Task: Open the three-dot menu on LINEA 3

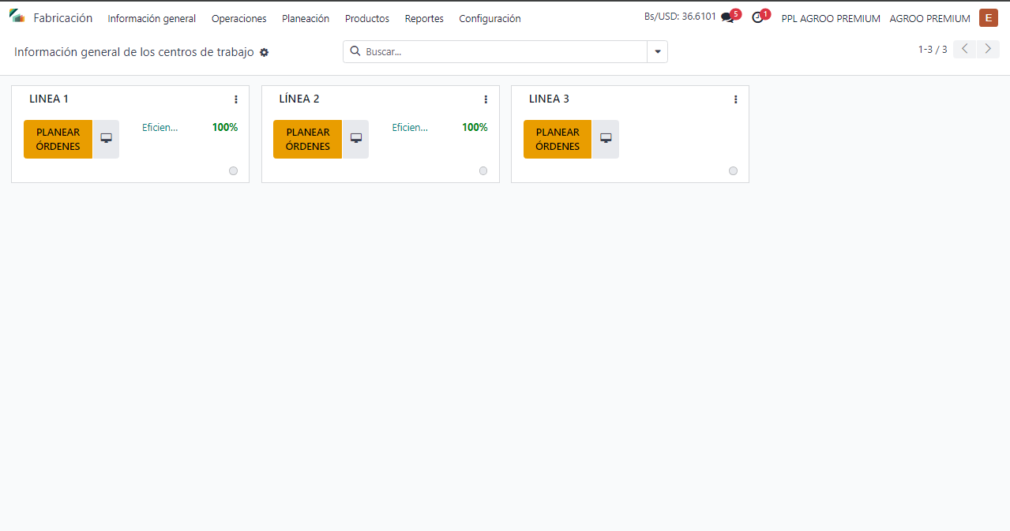Action: pos(735,99)
